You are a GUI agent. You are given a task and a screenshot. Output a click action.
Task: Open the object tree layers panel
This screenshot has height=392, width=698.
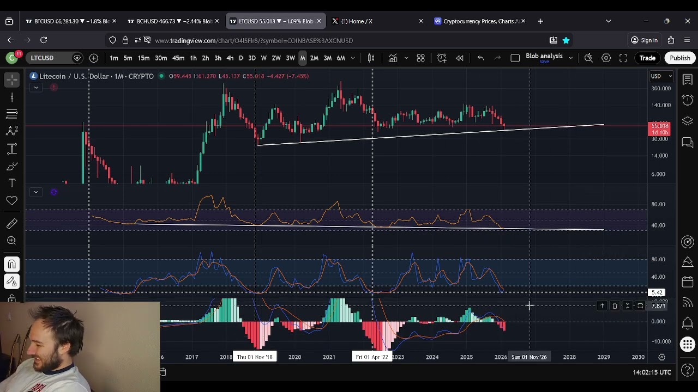688,121
